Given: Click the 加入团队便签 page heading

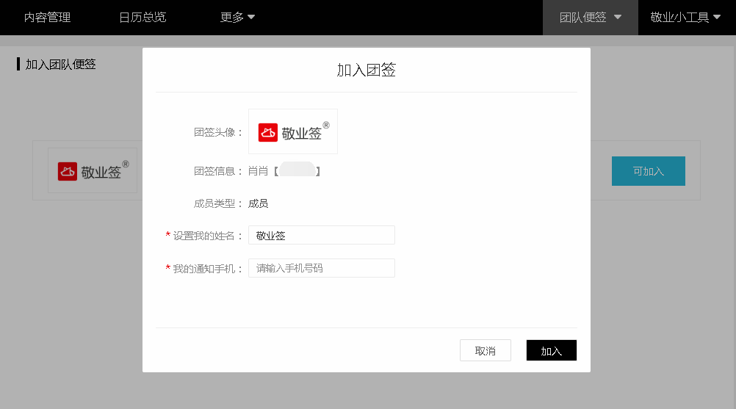Looking at the screenshot, I should [x=60, y=64].
